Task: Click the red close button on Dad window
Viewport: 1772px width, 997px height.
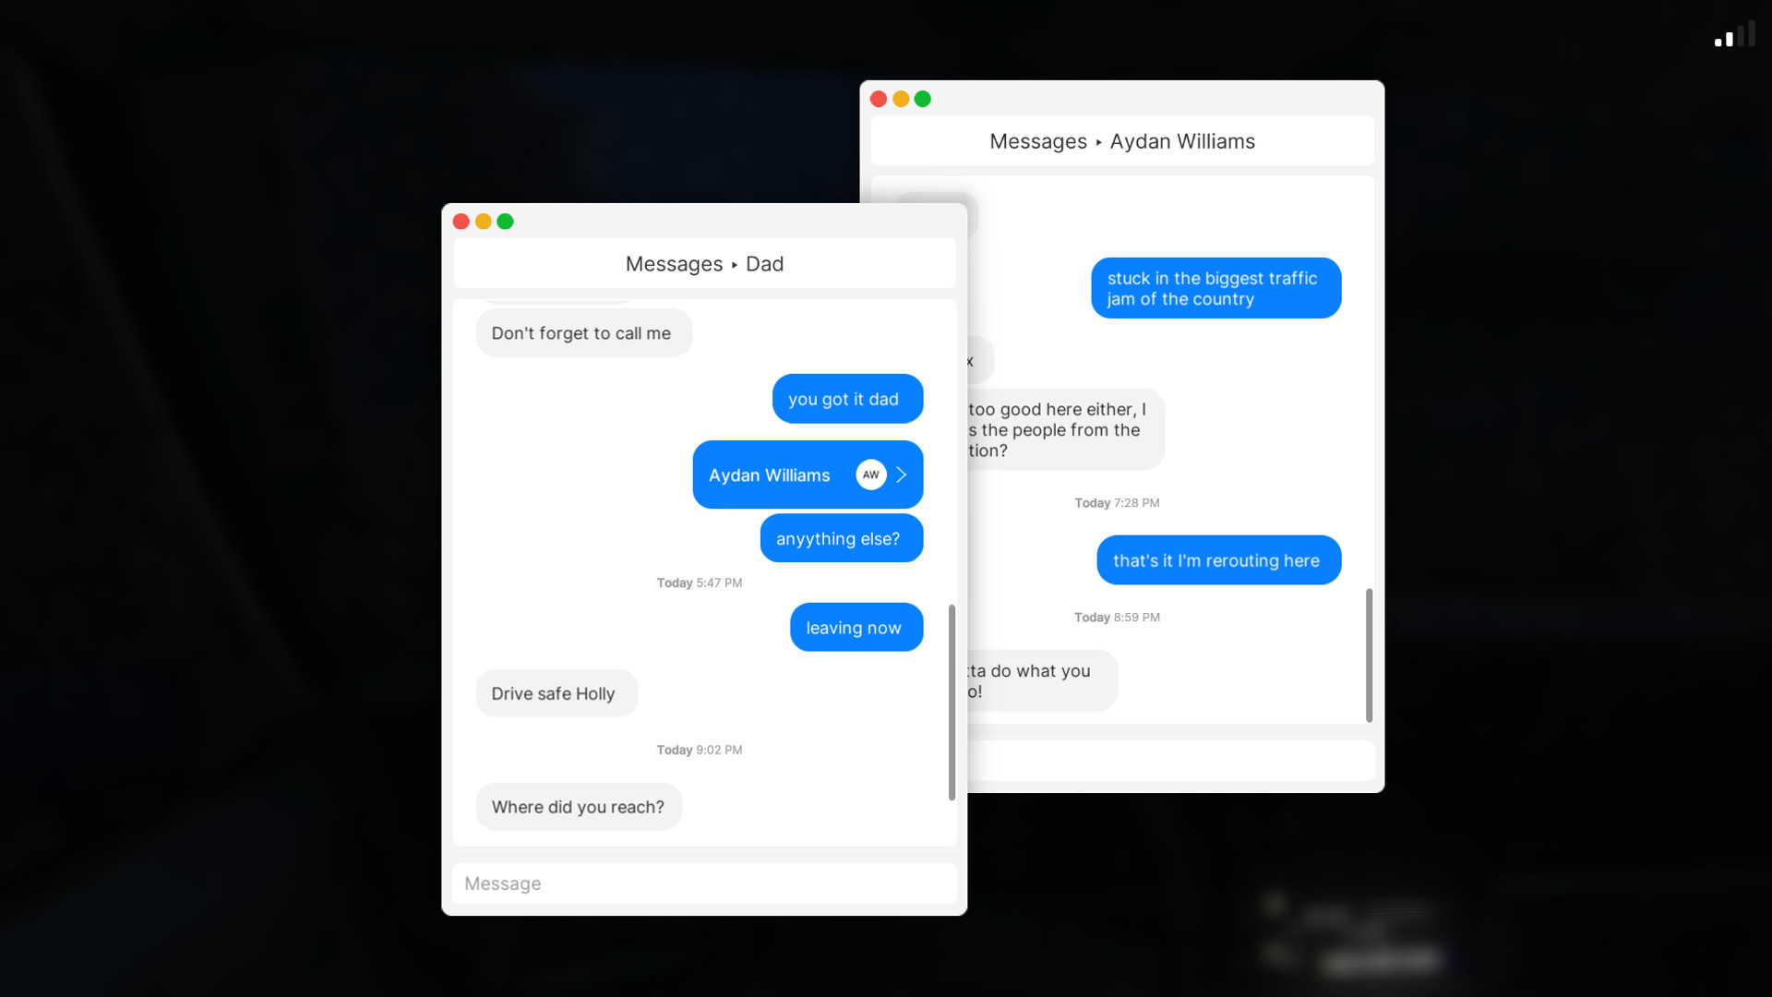Action: pos(461,221)
